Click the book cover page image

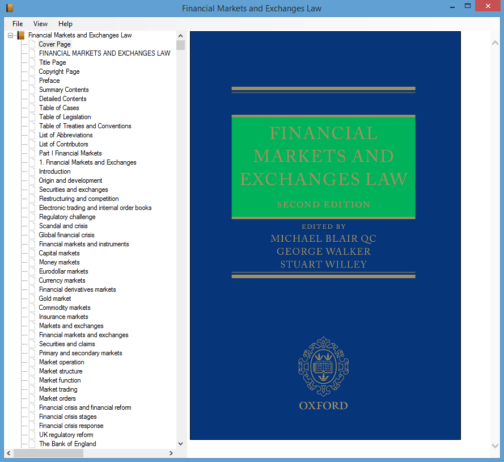tap(325, 236)
